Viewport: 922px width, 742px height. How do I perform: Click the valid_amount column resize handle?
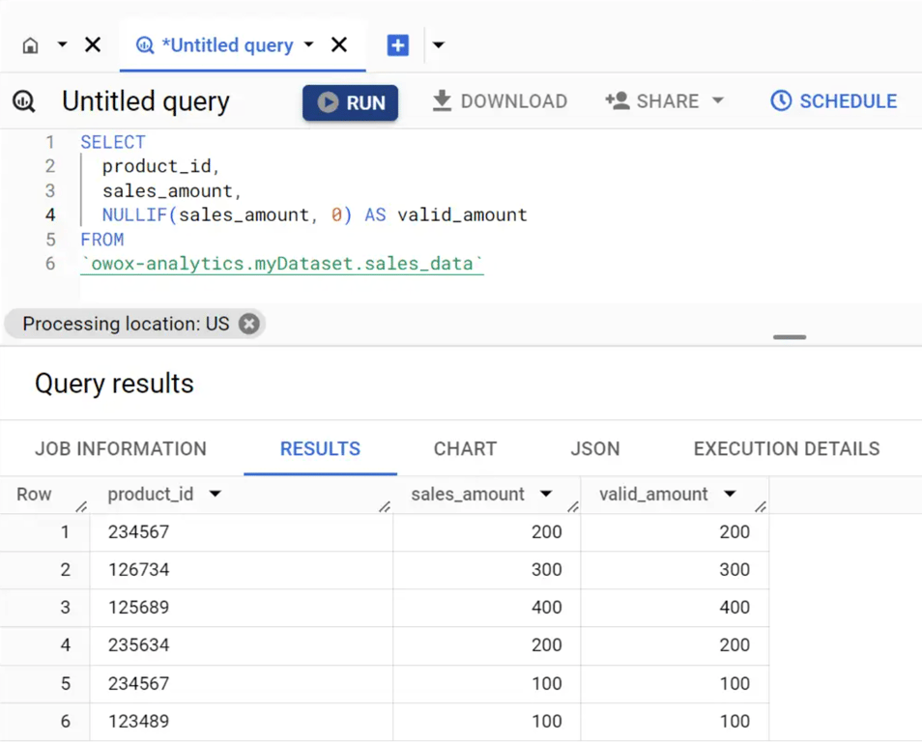coord(761,506)
